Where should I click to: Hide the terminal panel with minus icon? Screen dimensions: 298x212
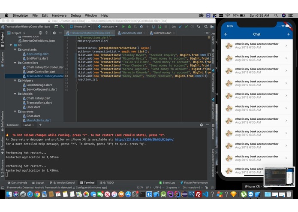pos(208,125)
